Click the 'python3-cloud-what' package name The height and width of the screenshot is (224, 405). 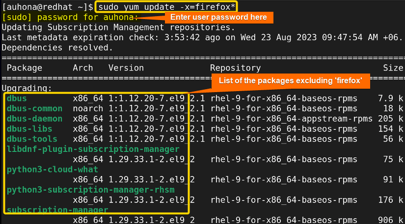[x=53, y=170]
